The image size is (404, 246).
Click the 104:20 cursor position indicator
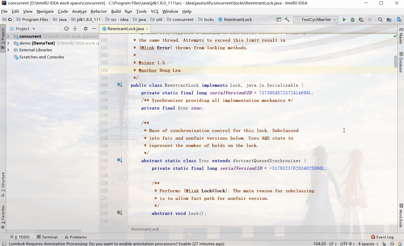pos(320,244)
